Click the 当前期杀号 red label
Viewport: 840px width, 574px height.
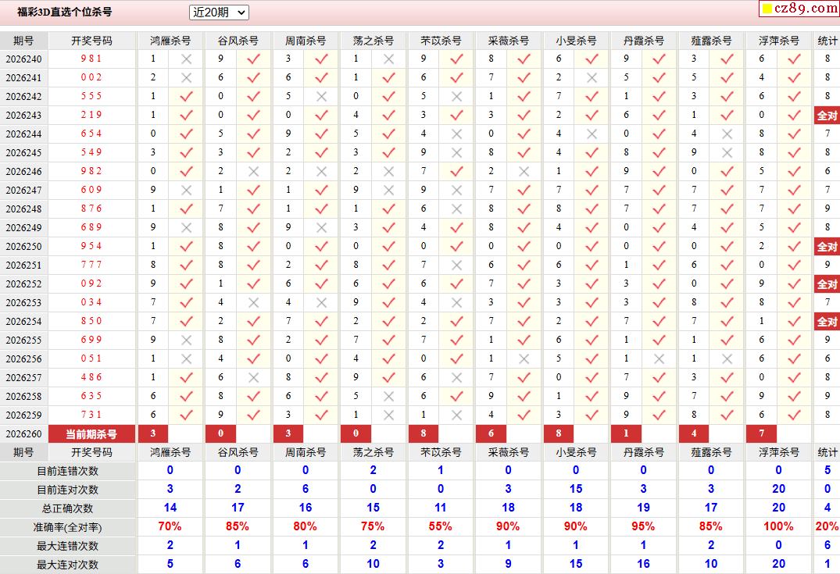pos(91,433)
